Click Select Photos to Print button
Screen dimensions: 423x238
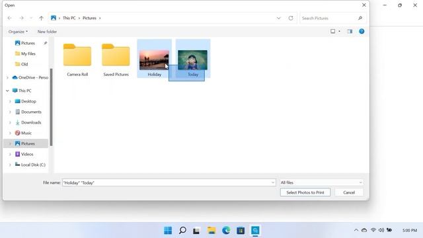(x=305, y=192)
